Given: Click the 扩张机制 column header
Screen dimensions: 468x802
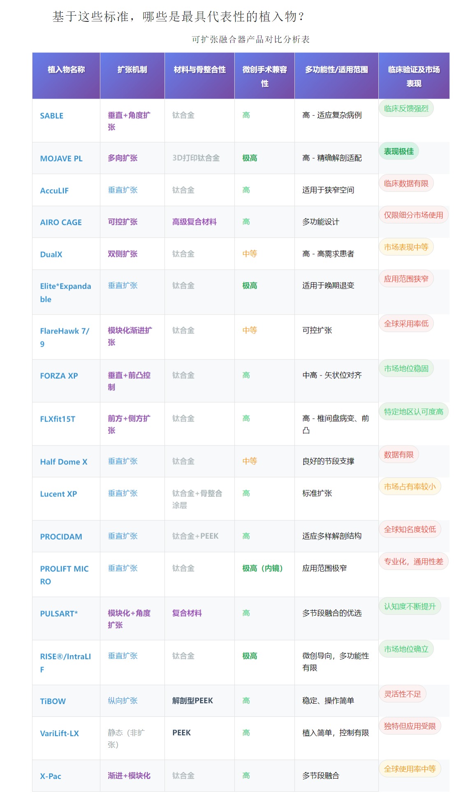Looking at the screenshot, I should [132, 70].
